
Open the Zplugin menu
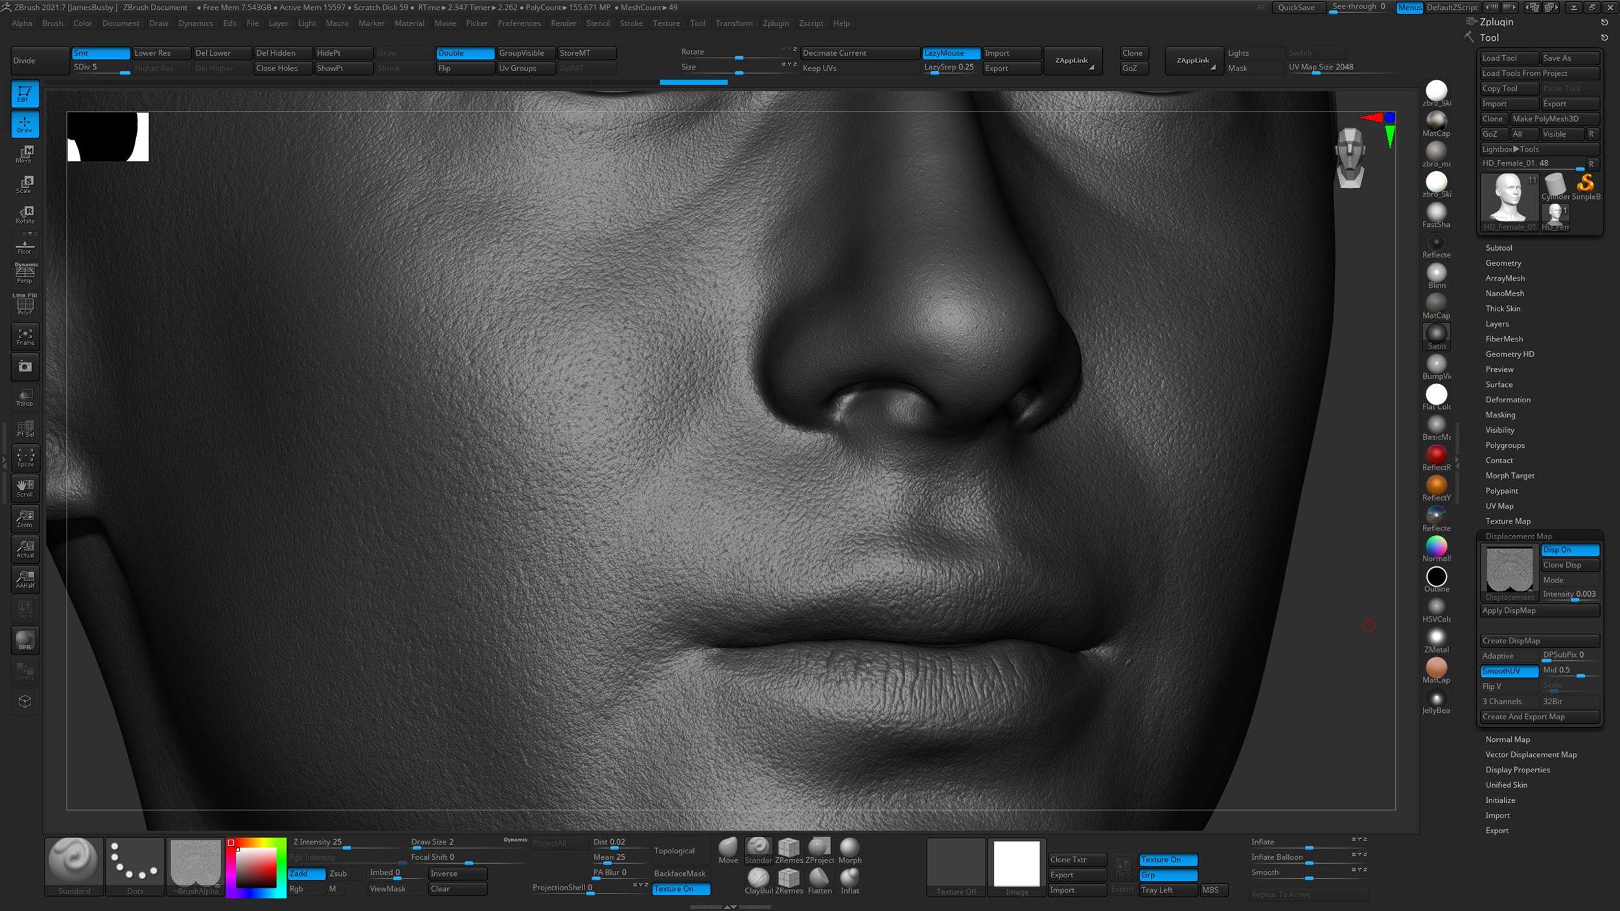[776, 23]
